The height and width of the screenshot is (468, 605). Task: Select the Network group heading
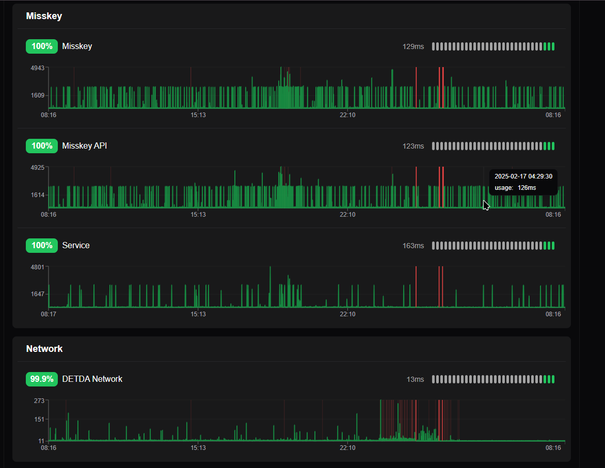coord(44,349)
